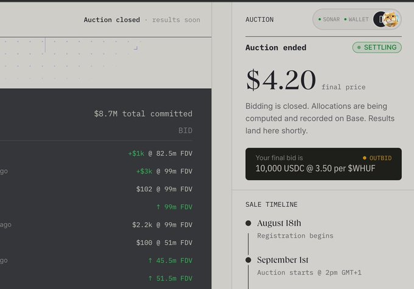Select the ↑ 51.5m FDV row
414x289 pixels.
tap(170, 279)
